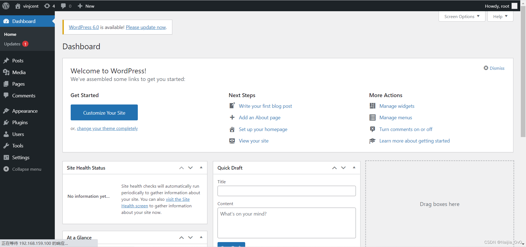Screen dimensions: 526x247
Task: Click the Dismiss link in welcome panel
Action: pyautogui.click(x=497, y=68)
